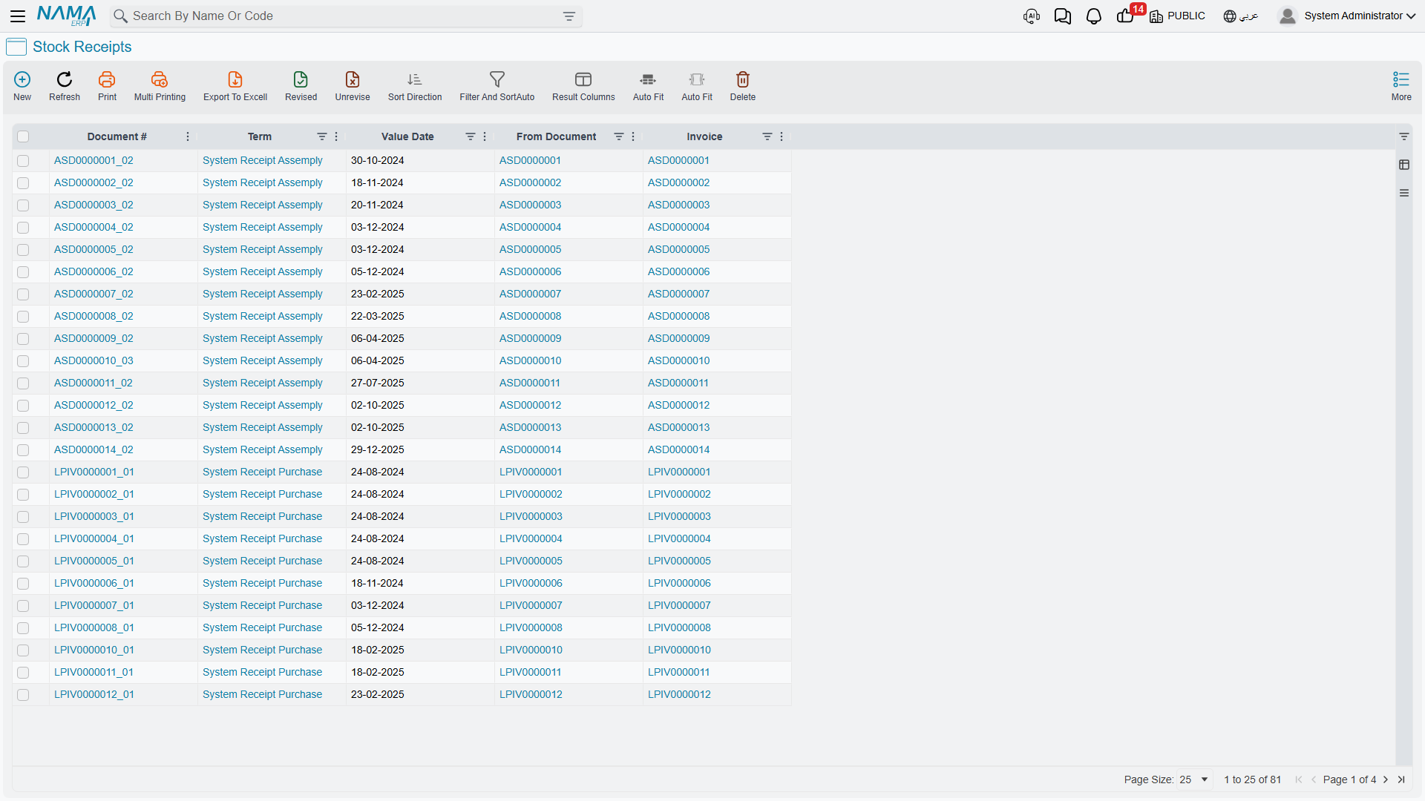
Task: Open From Document column filter
Action: click(x=618, y=136)
